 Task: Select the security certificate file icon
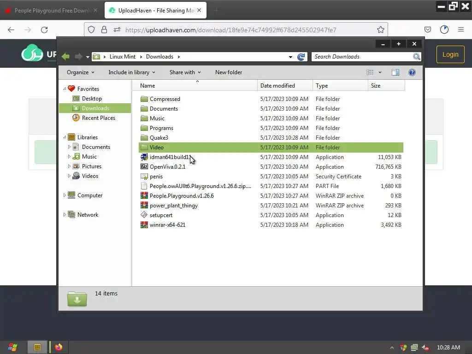144,177
